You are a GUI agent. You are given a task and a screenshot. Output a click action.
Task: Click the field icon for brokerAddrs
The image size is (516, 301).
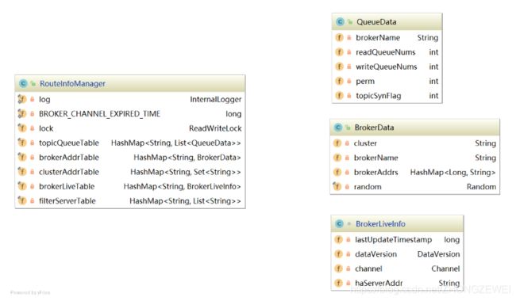[x=337, y=172]
